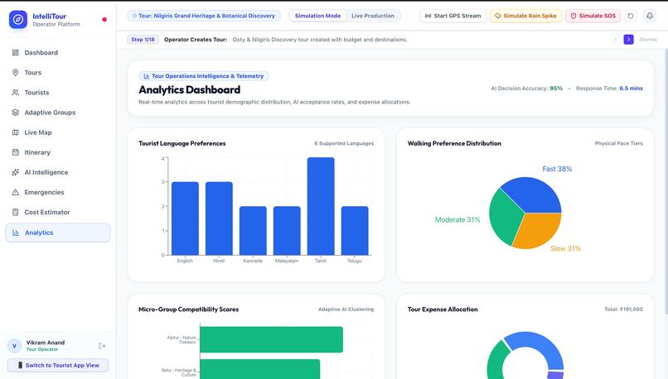Click the Analytics bar chart icon
This screenshot has width=668, height=379.
pyautogui.click(x=16, y=233)
